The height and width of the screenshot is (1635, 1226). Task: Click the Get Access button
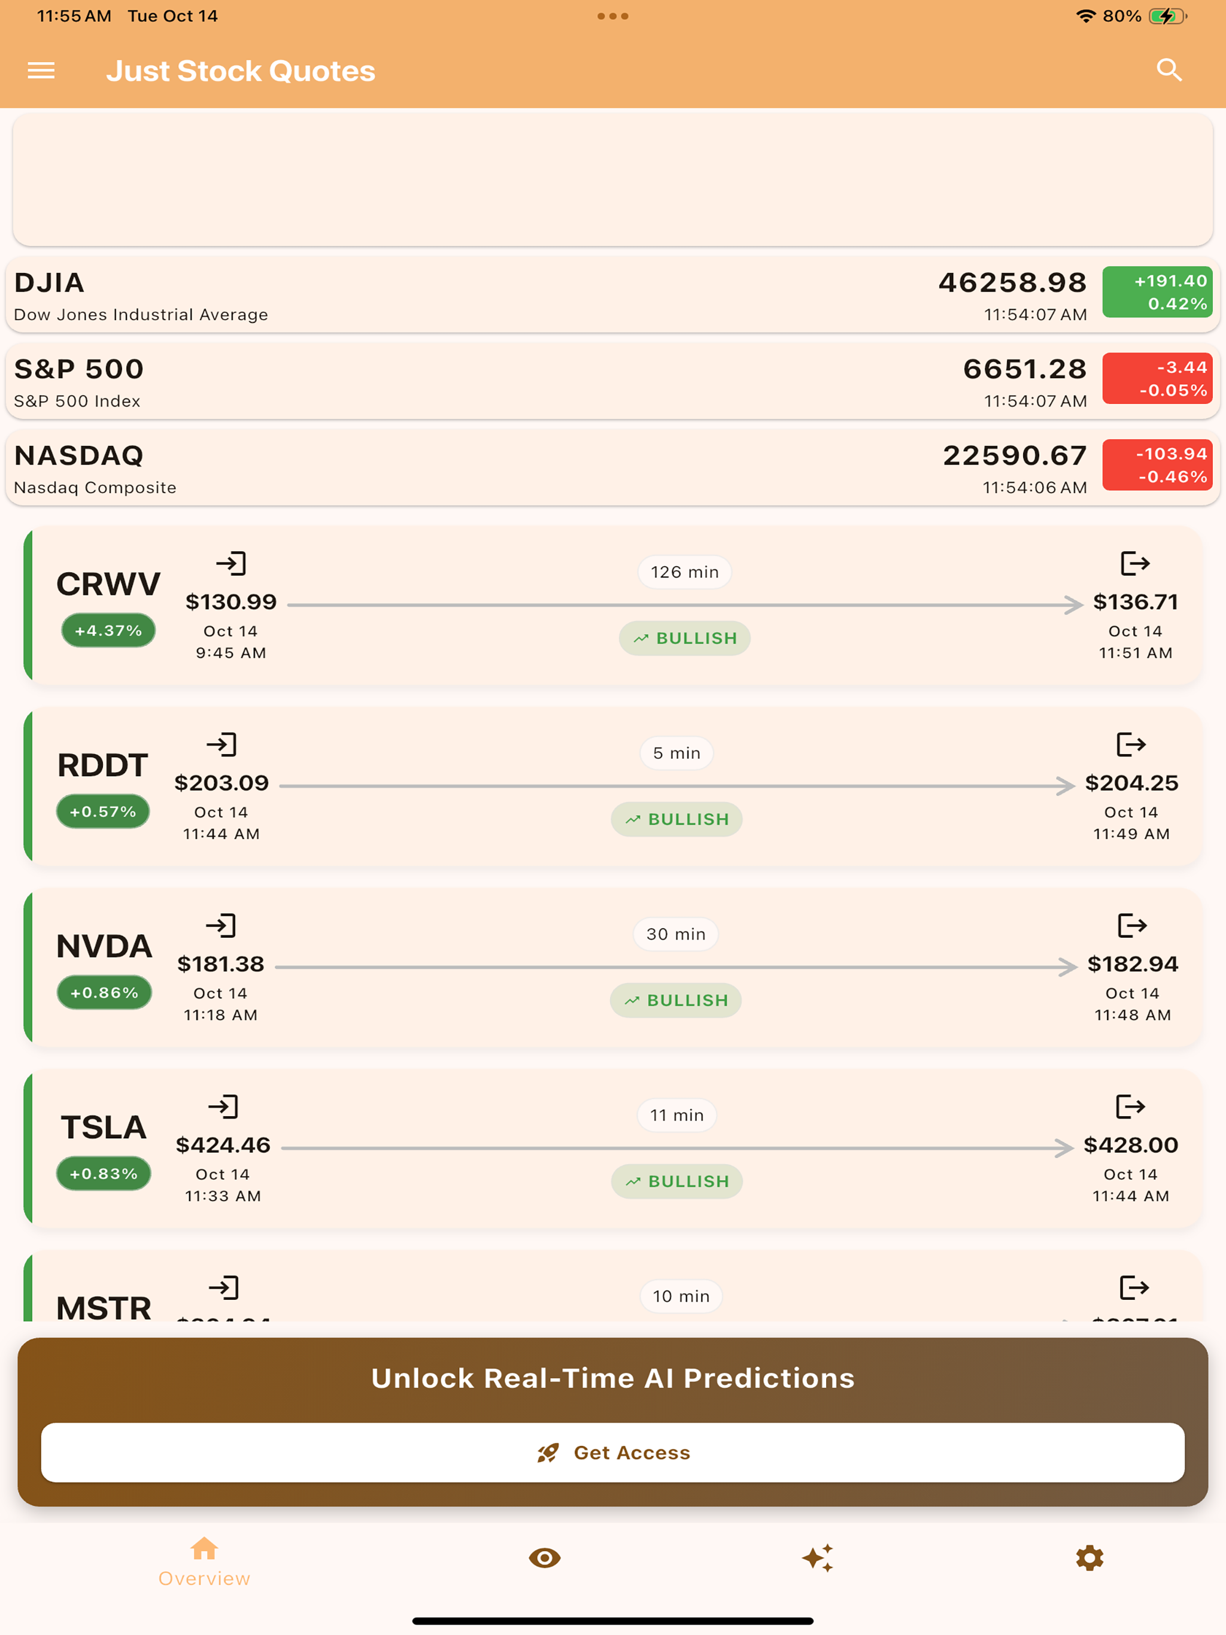click(x=613, y=1452)
